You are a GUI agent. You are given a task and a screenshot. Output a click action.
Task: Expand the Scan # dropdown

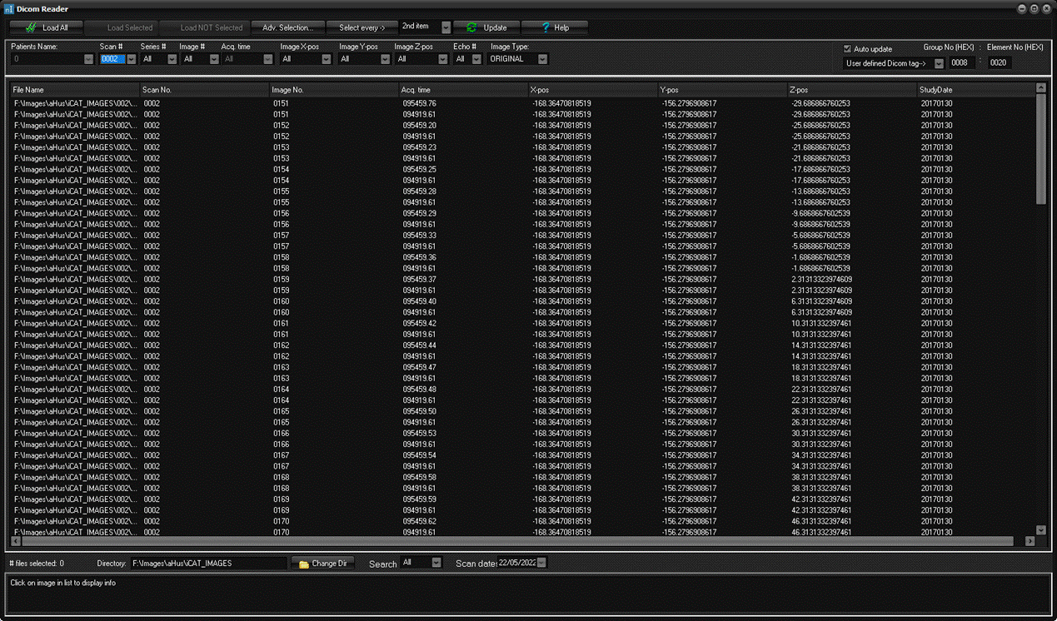coord(132,59)
